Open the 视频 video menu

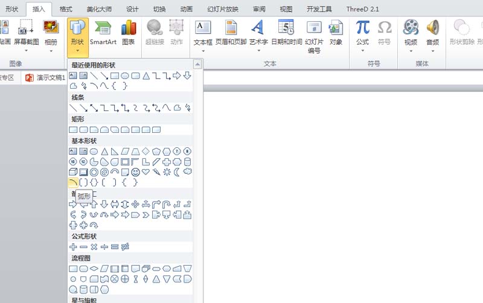point(411,36)
